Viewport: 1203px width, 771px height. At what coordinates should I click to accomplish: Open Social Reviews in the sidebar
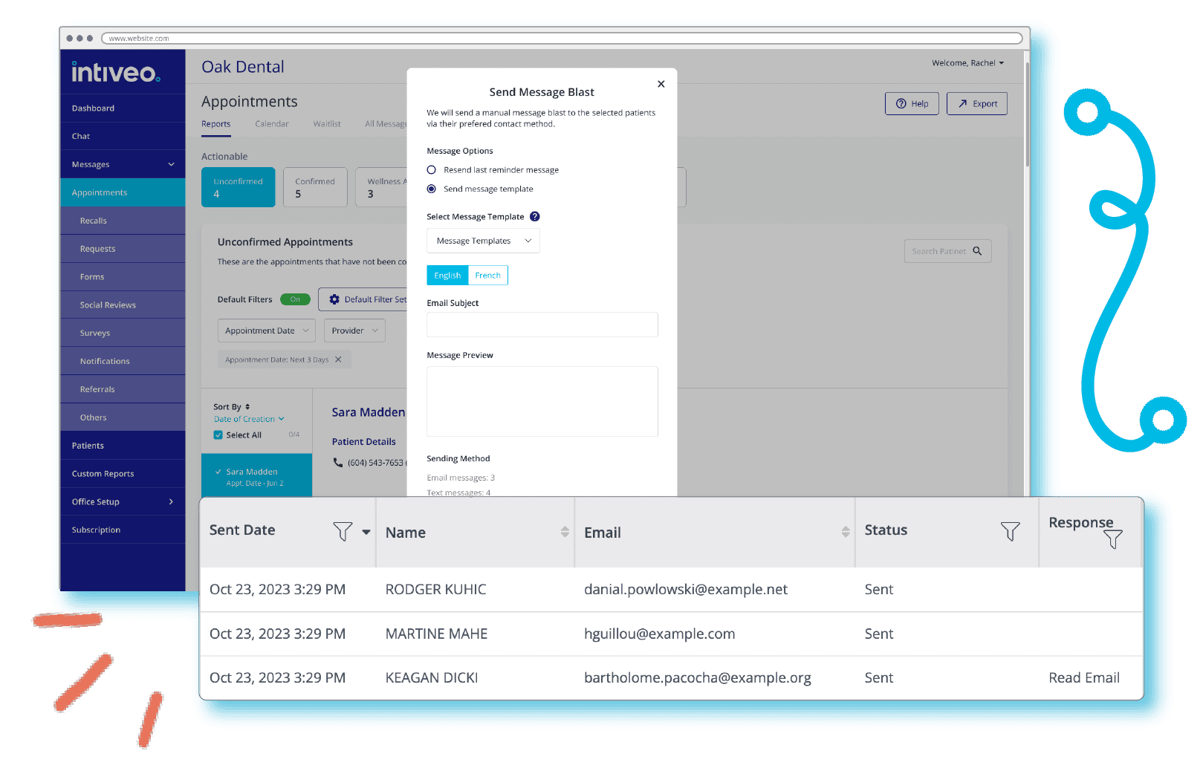click(123, 305)
